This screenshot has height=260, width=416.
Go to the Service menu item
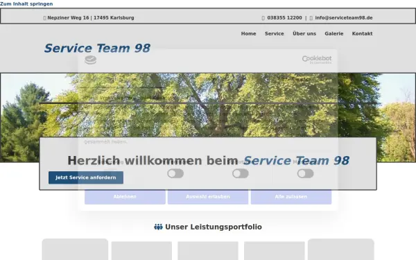[x=275, y=34]
